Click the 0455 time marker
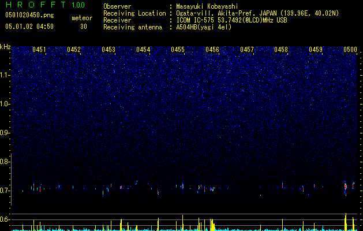 (178, 50)
